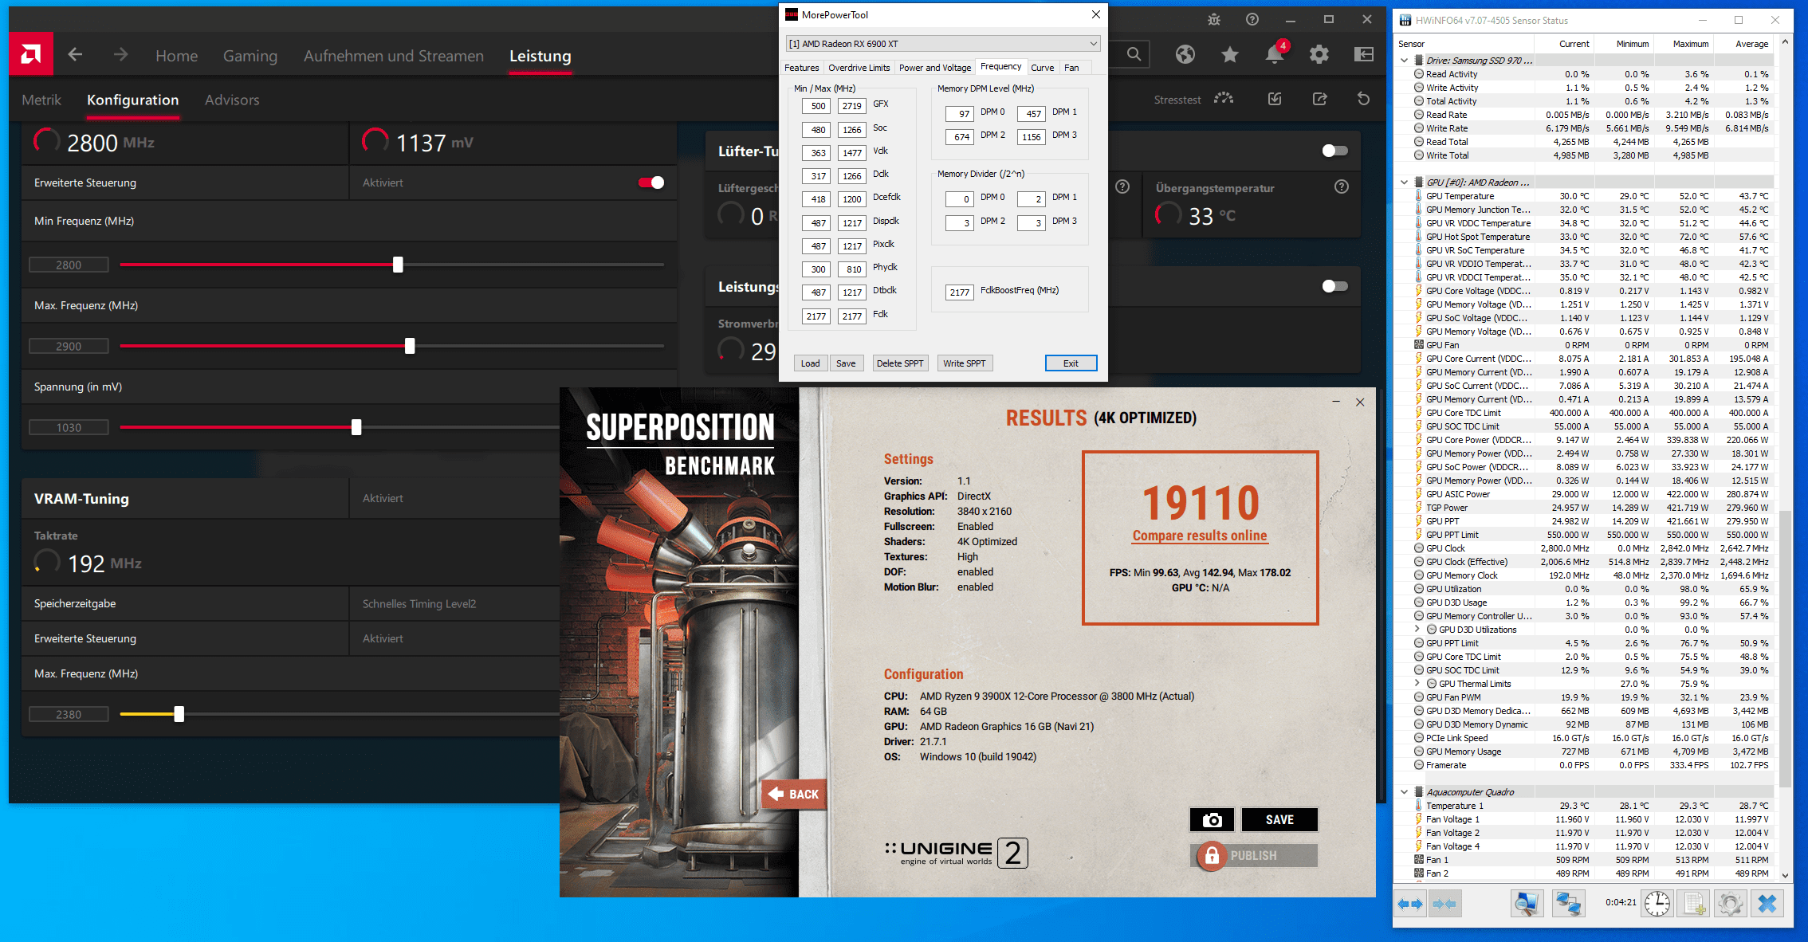Start the Stresstest in Radeon
This screenshot has height=942, width=1808.
1193,99
